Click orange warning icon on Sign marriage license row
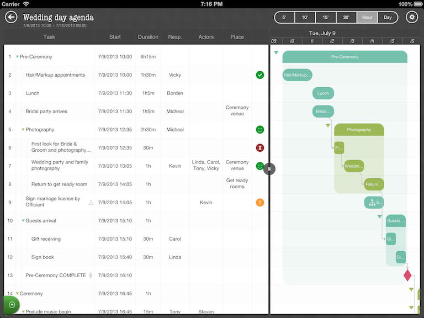This screenshot has width=424, height=318. click(260, 202)
